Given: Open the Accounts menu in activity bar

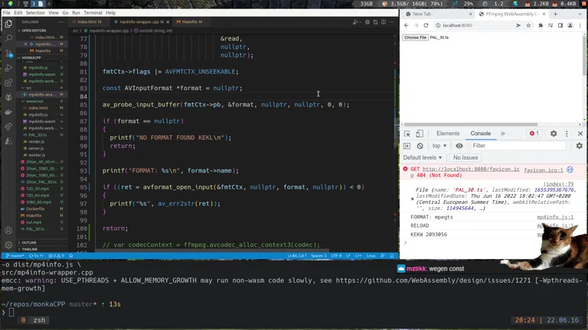Looking at the screenshot, I should click(x=8, y=231).
